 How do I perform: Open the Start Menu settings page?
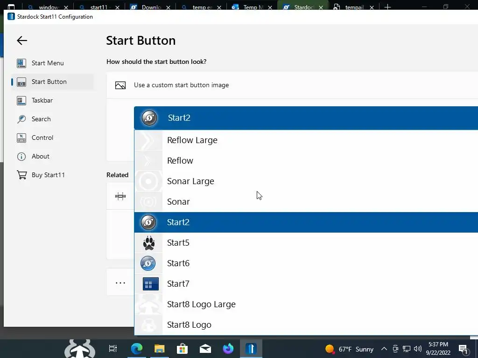52,63
